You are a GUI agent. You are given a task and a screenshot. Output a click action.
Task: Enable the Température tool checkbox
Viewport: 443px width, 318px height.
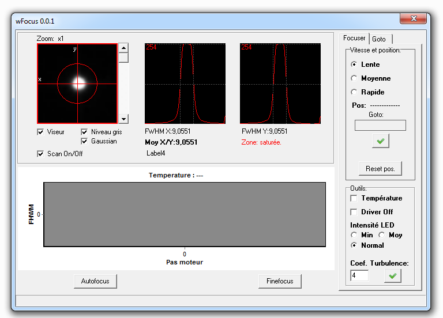click(354, 198)
